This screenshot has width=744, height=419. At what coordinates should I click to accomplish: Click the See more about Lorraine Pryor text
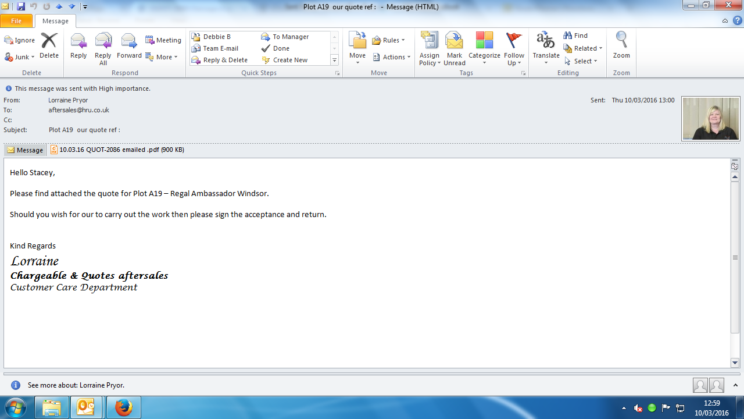pyautogui.click(x=76, y=385)
